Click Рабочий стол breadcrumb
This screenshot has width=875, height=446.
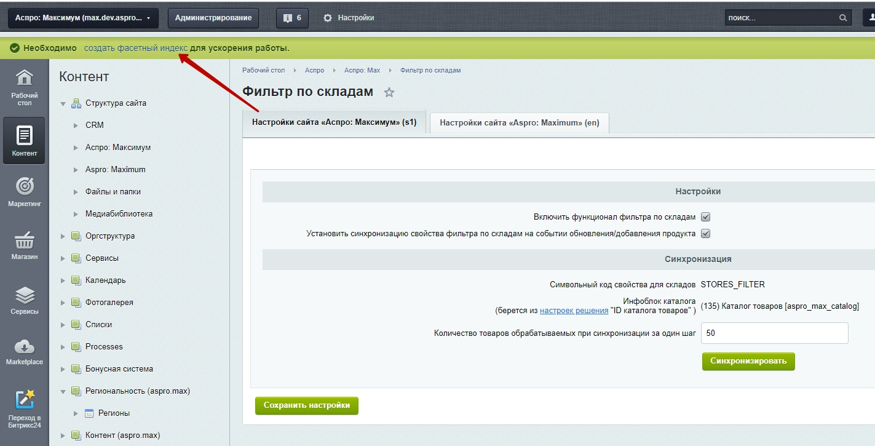coord(264,70)
